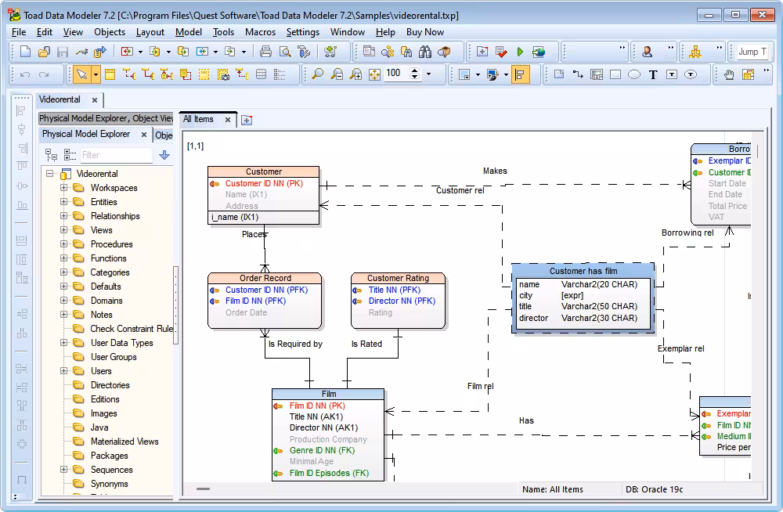Click the Fit to Screen arrows icon
Screen dimensions: 783x512
374,75
